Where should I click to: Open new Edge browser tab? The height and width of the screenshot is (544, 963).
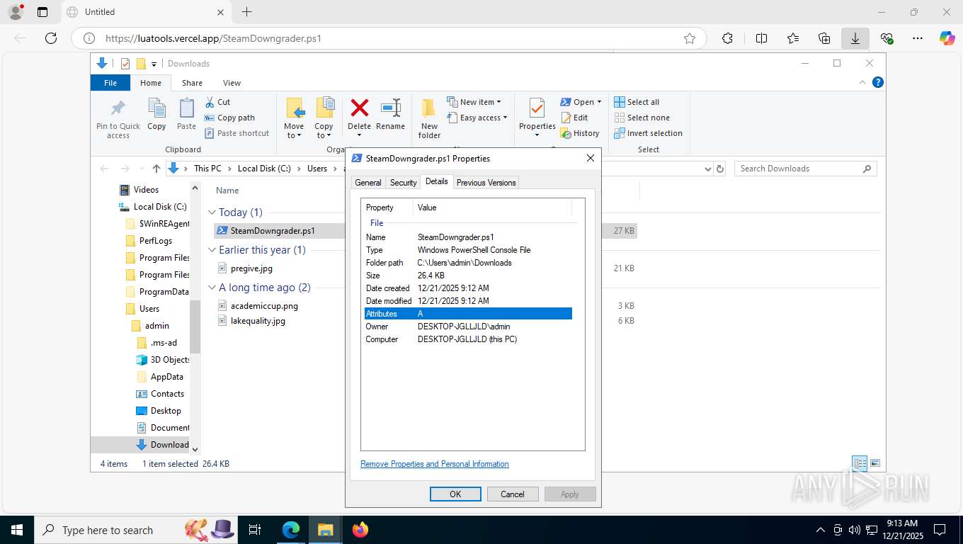[246, 12]
